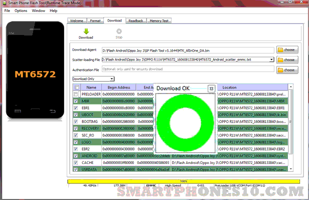Click the yellow 100% progress bar
Screen dimensions: 309x200
pos(184,181)
